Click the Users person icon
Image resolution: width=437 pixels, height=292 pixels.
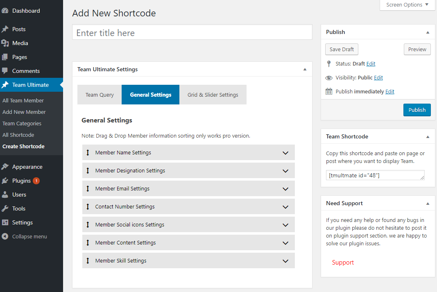point(5,195)
